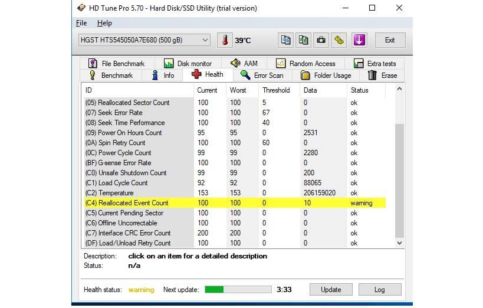Click the HD Tune Pro title bar icon
This screenshot has width=483, height=308.
pos(81,8)
